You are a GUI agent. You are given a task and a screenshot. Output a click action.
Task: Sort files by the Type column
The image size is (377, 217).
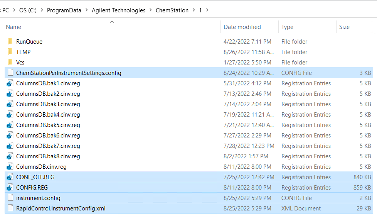coord(287,27)
